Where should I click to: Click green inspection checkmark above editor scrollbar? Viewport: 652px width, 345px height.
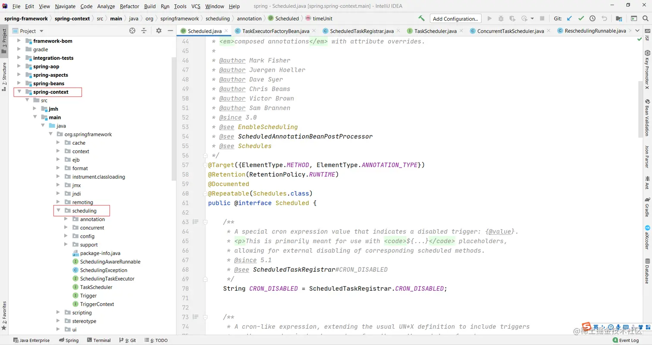(x=639, y=39)
